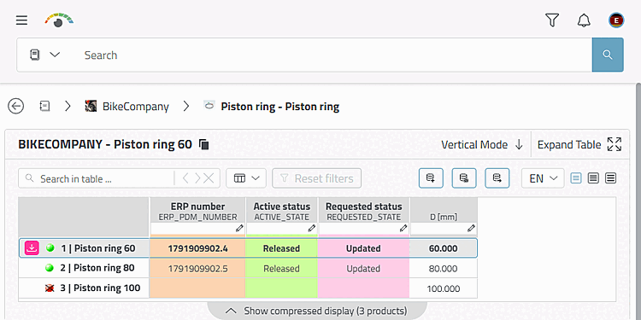
Task: Open the search catalog type dropdown
Action: [x=45, y=55]
